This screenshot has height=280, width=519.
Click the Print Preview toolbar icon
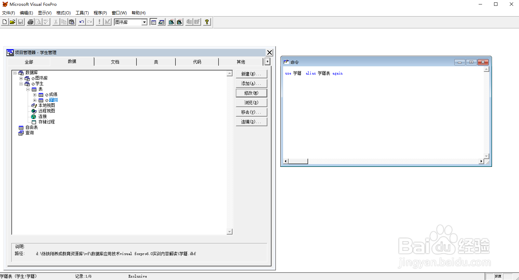[x=38, y=22]
